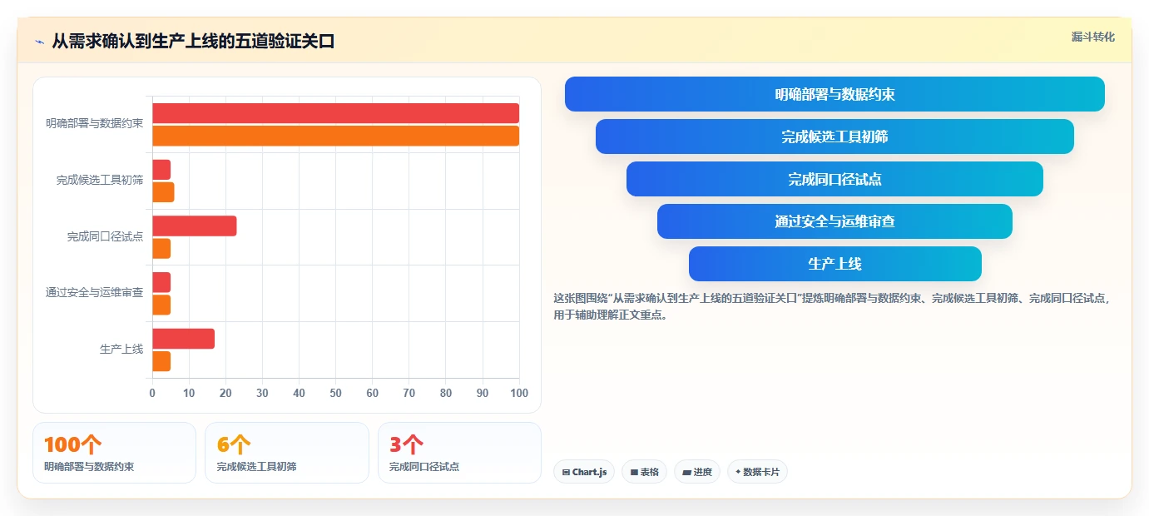Viewport: 1149px width, 516px height.
Task: Click 完成候选工具初筛 label under 6个
Action: pyautogui.click(x=256, y=467)
